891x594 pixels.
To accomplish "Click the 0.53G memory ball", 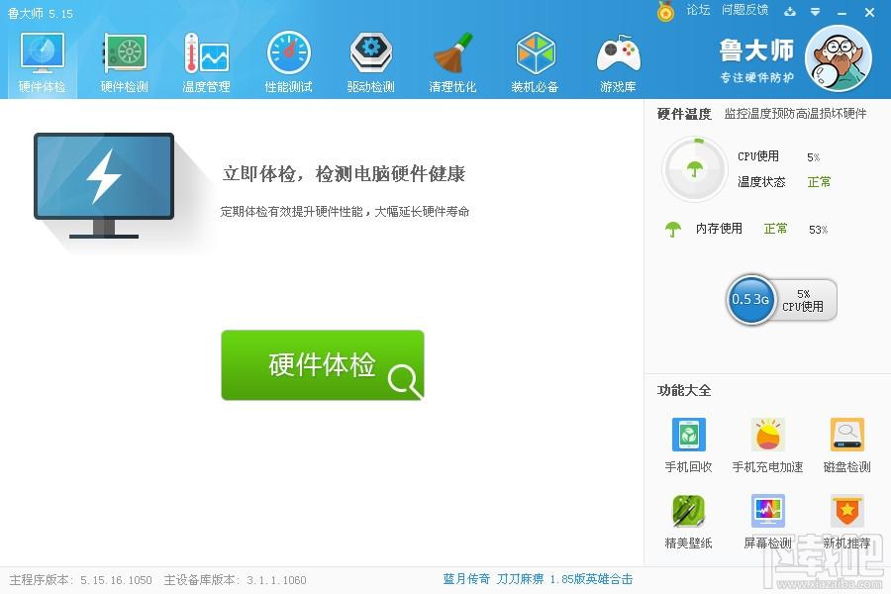I will (750, 299).
